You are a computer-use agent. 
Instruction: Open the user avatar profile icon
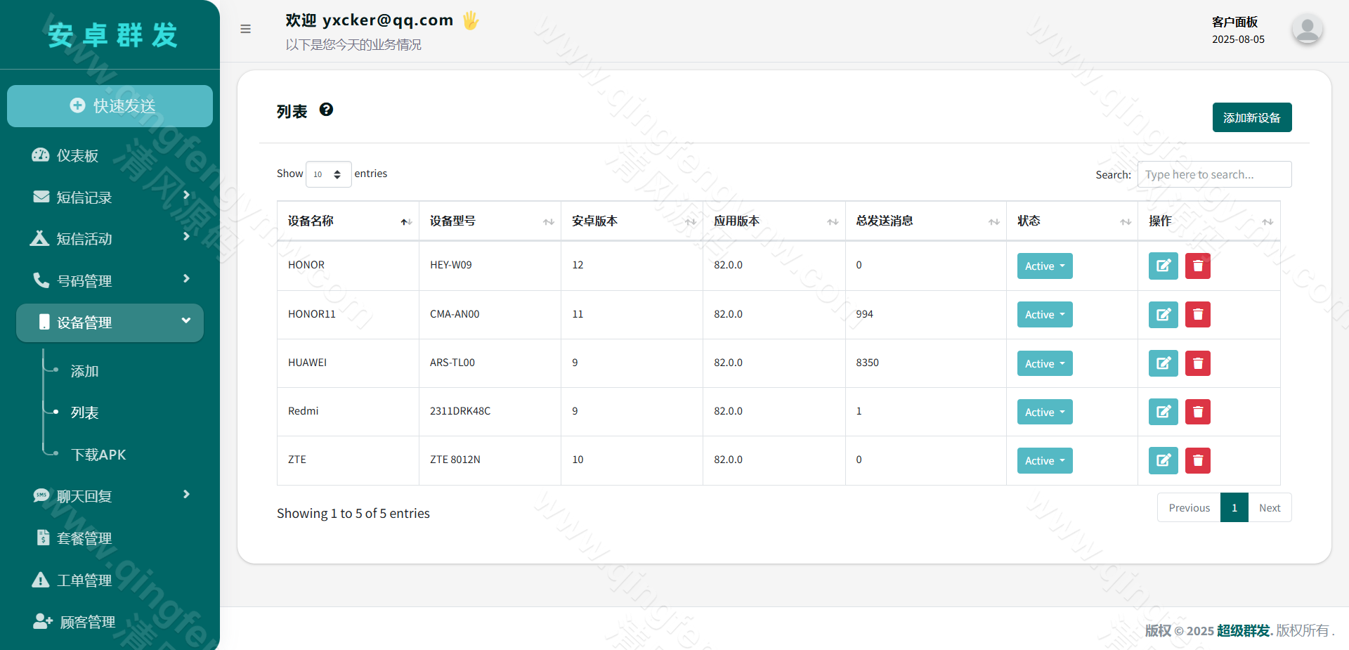[1307, 30]
